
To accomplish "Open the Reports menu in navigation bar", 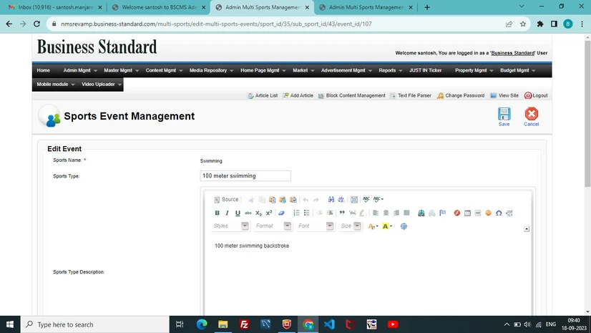I will point(390,71).
